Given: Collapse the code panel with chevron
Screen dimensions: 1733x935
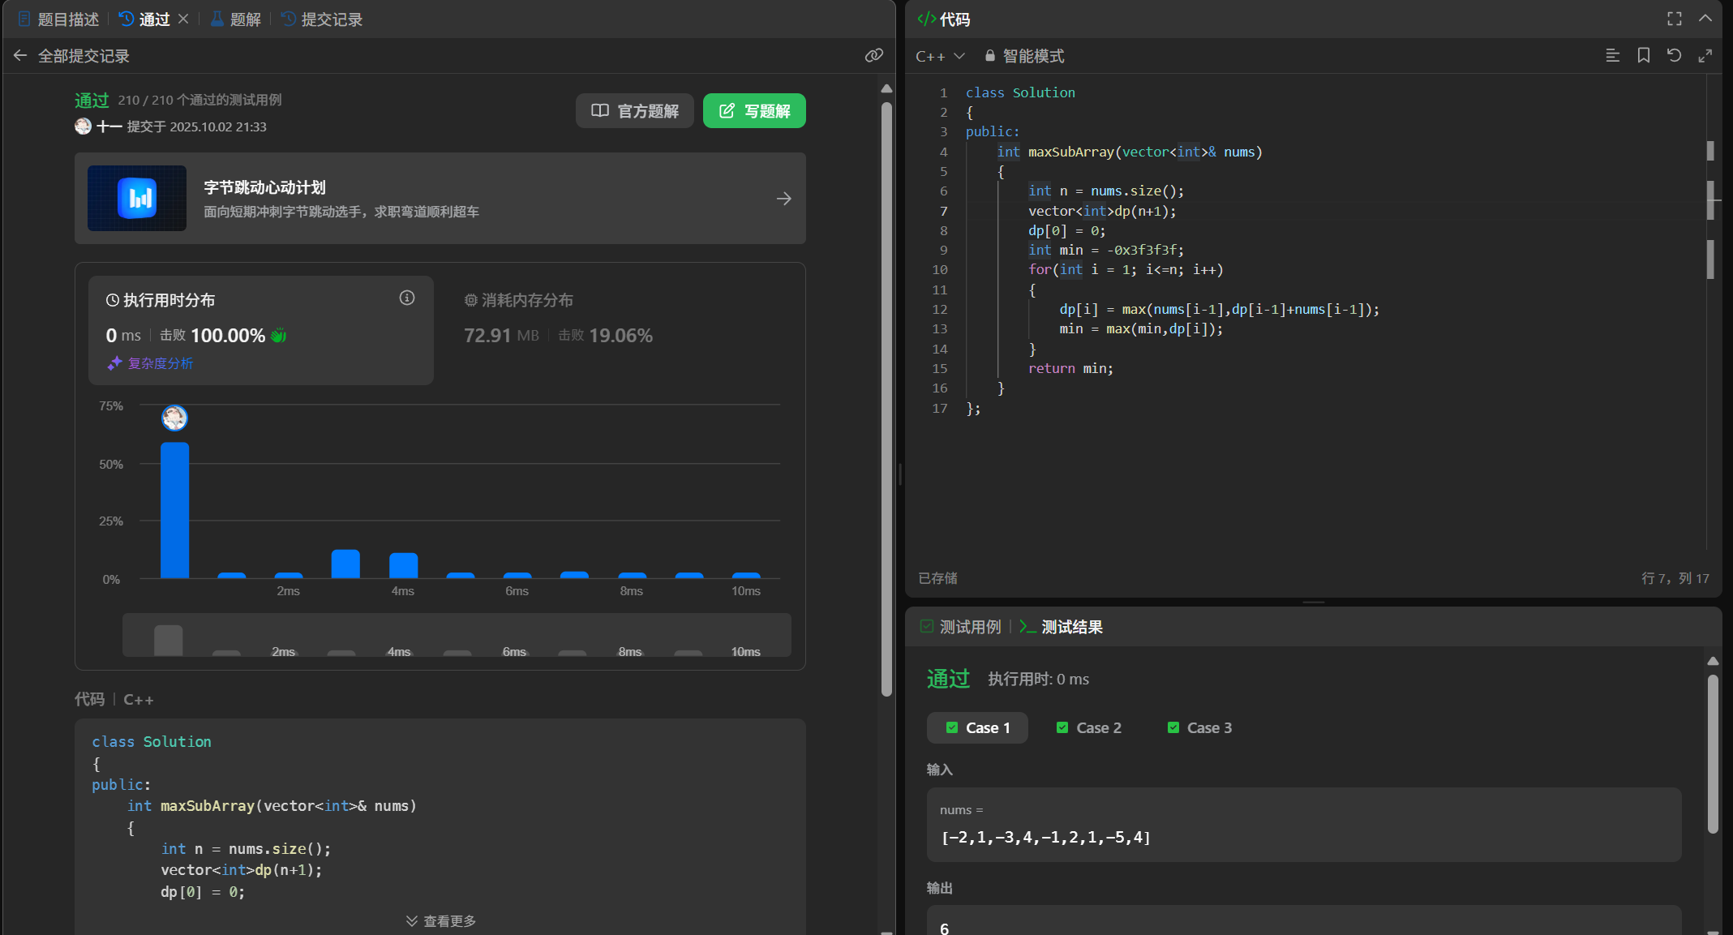Looking at the screenshot, I should pos(1705,19).
